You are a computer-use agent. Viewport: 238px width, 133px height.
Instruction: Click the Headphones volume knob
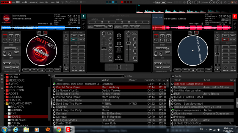click(119, 43)
